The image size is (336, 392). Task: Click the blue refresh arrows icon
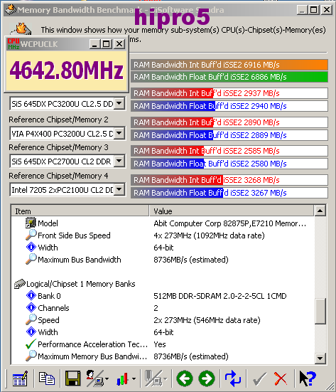click(x=233, y=378)
